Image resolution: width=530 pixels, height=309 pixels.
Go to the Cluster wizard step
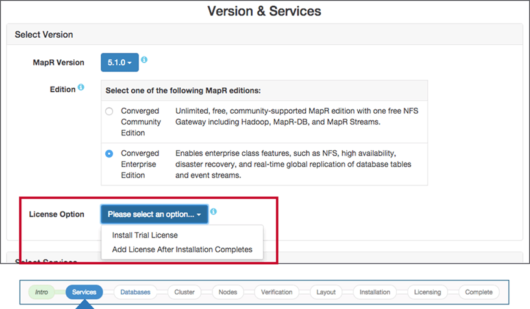coord(184,292)
